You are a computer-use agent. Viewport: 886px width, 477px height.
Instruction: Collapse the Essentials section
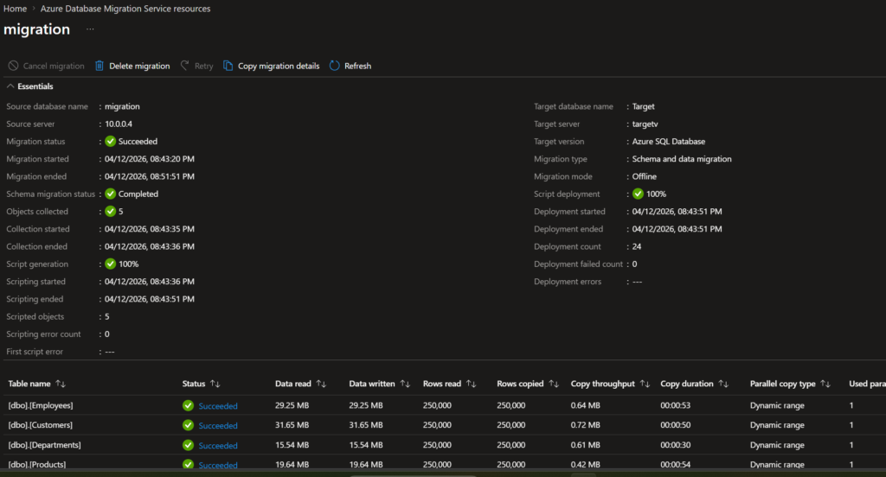click(10, 86)
